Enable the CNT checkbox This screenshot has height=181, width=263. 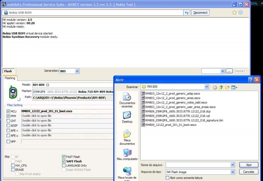point(8,121)
